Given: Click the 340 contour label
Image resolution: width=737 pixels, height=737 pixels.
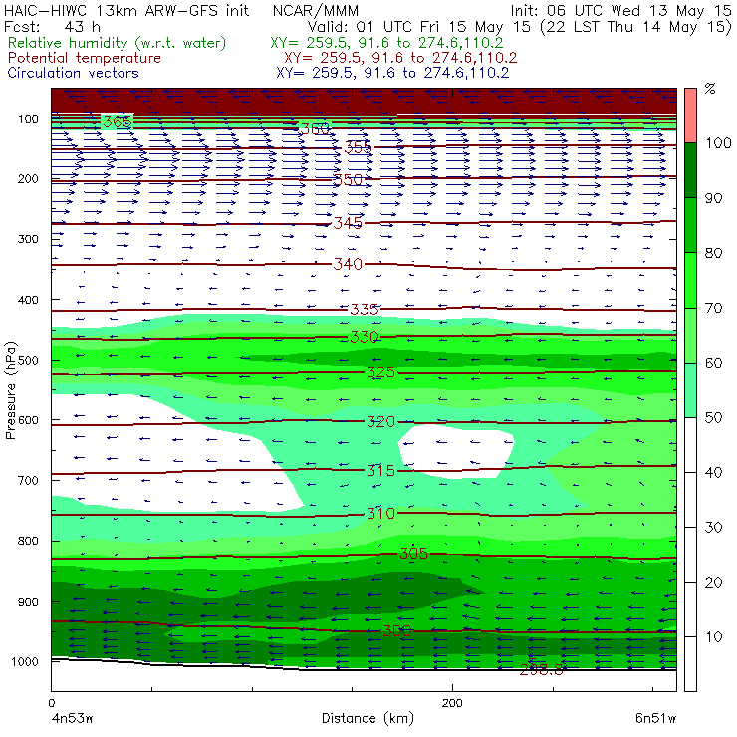Looking at the screenshot, I should 348,264.
